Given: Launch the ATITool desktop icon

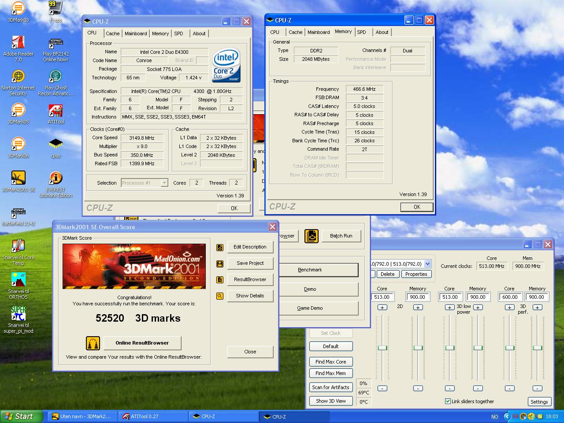Looking at the screenshot, I should pyautogui.click(x=56, y=113).
